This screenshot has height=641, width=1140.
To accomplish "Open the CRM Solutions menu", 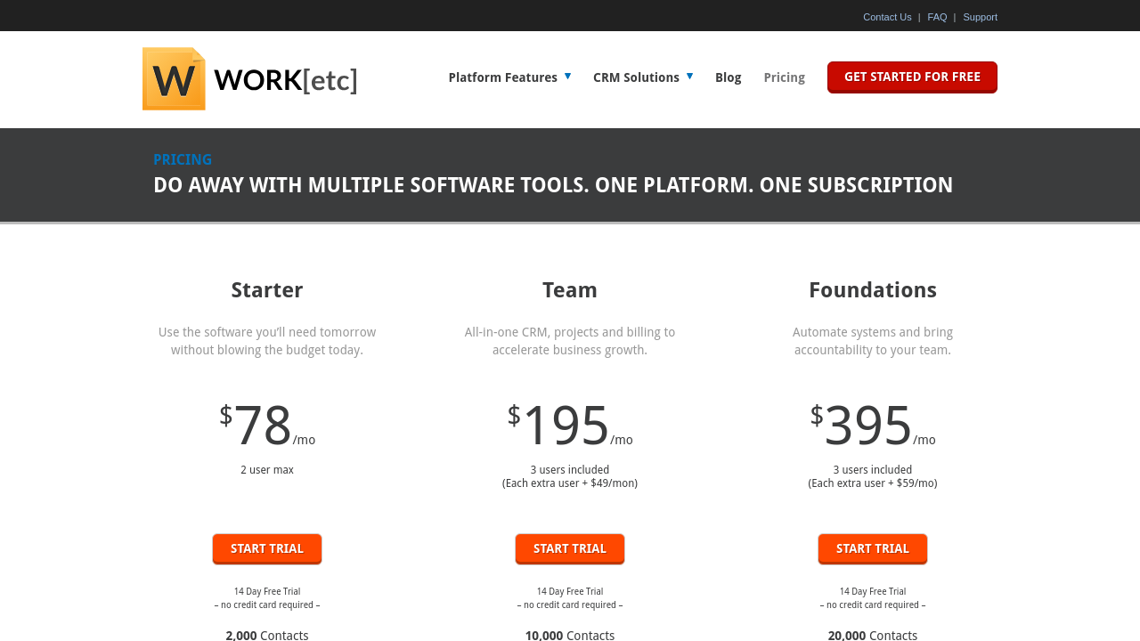I will click(636, 77).
